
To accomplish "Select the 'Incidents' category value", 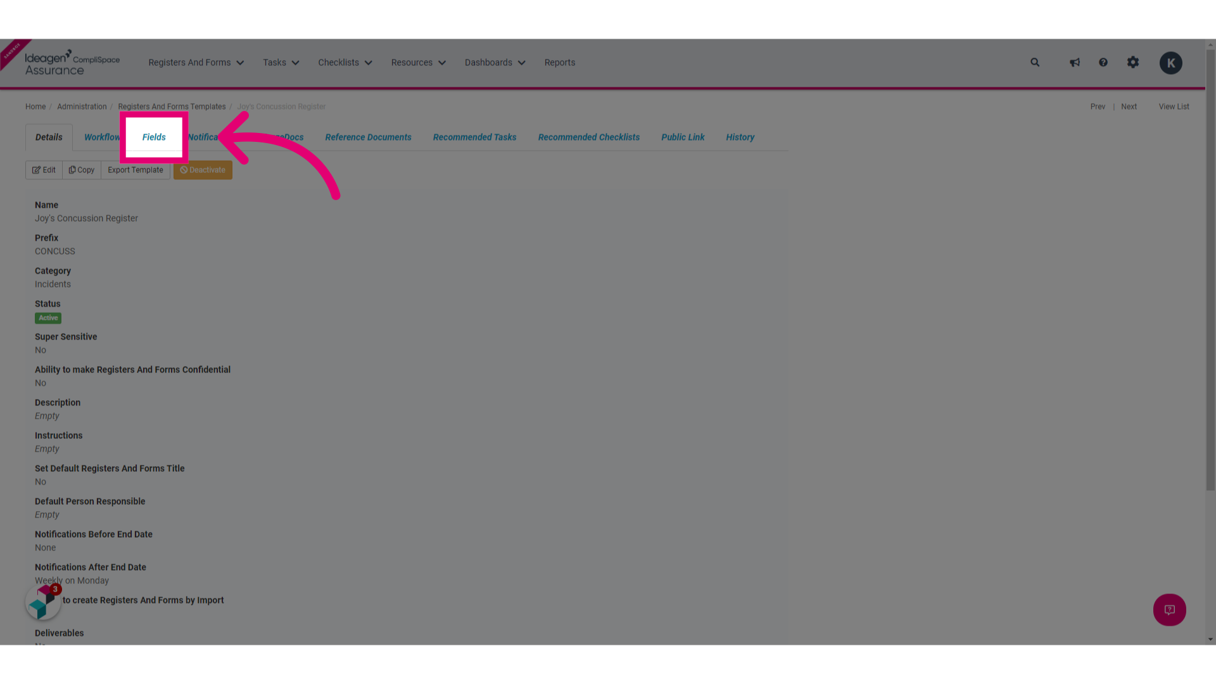I will click(53, 284).
